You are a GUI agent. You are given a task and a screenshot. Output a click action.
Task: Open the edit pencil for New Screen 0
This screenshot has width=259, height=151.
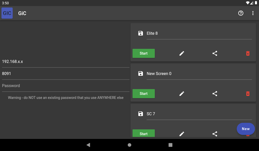[182, 93]
